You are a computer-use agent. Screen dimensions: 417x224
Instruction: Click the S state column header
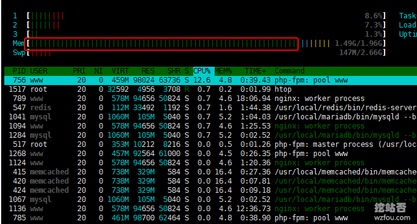pos(186,71)
